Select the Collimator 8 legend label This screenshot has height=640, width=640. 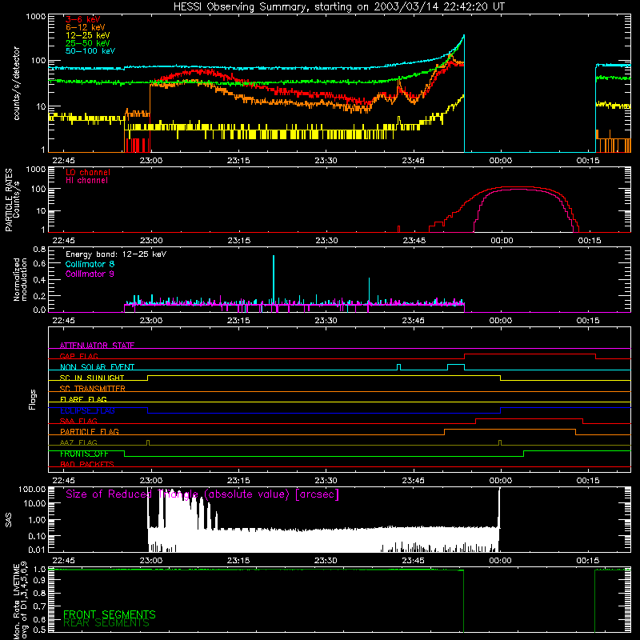coord(90,264)
